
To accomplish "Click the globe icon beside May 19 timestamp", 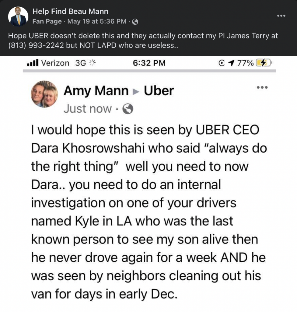I will tap(135, 22).
